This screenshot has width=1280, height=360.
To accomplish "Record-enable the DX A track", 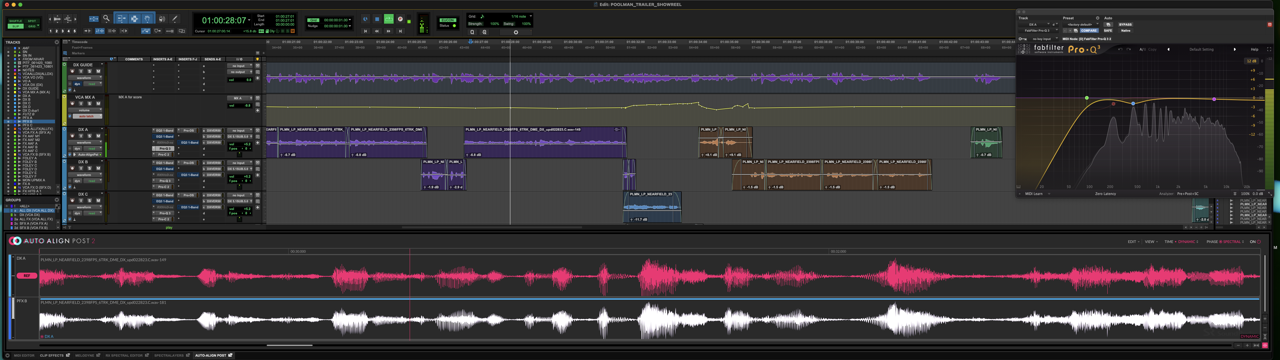I will [73, 136].
